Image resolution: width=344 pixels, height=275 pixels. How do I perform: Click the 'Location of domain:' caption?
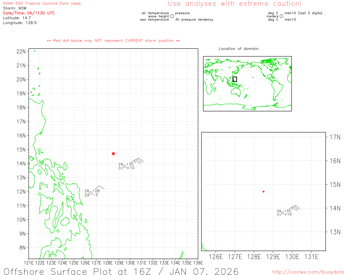(x=239, y=49)
